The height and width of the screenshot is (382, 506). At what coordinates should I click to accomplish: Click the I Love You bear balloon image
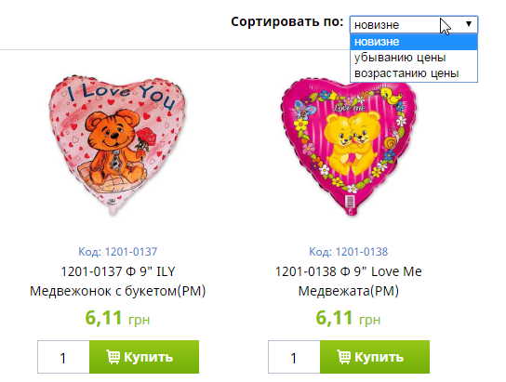click(x=118, y=145)
